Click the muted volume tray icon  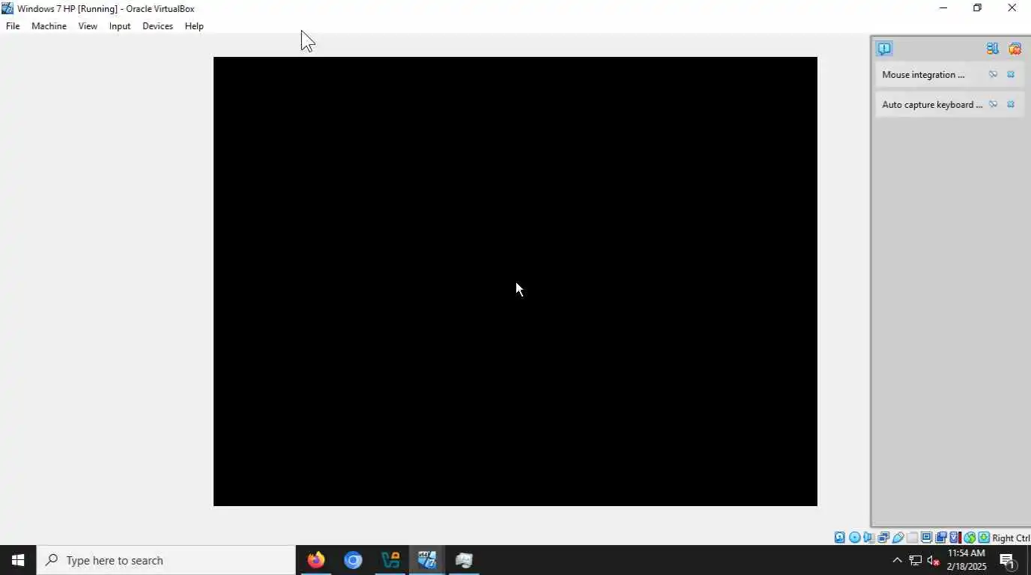tap(934, 560)
